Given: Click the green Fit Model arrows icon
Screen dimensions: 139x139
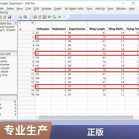Looking at the screenshot, I should [x=59, y=17].
